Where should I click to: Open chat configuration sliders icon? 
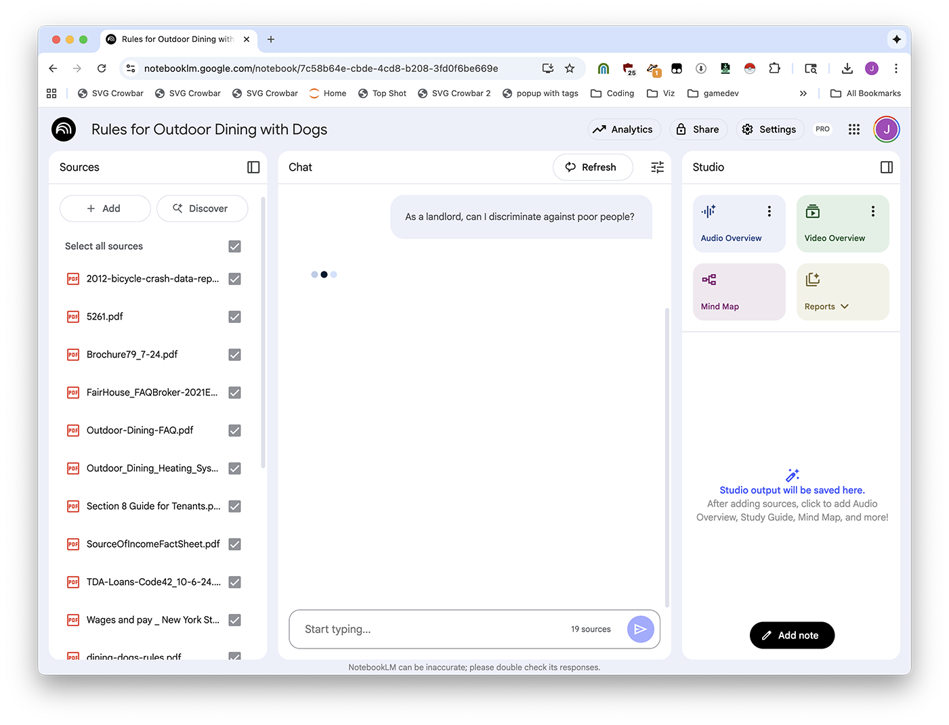(657, 167)
